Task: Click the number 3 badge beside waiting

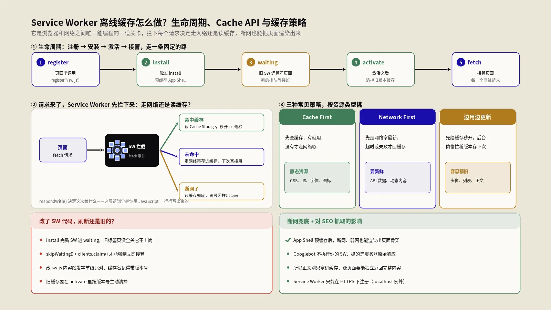Action: (251, 62)
